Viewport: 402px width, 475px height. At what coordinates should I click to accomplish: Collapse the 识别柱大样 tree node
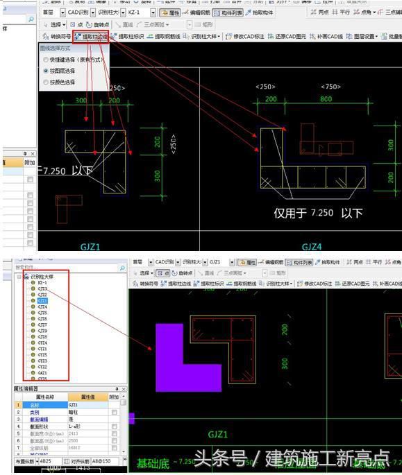[19, 277]
